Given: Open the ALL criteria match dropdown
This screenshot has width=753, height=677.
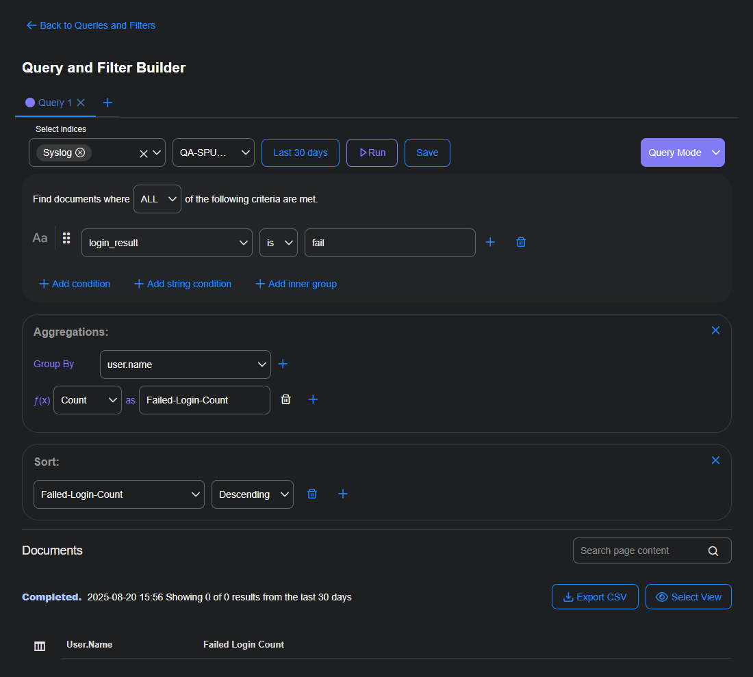Looking at the screenshot, I should pos(157,198).
